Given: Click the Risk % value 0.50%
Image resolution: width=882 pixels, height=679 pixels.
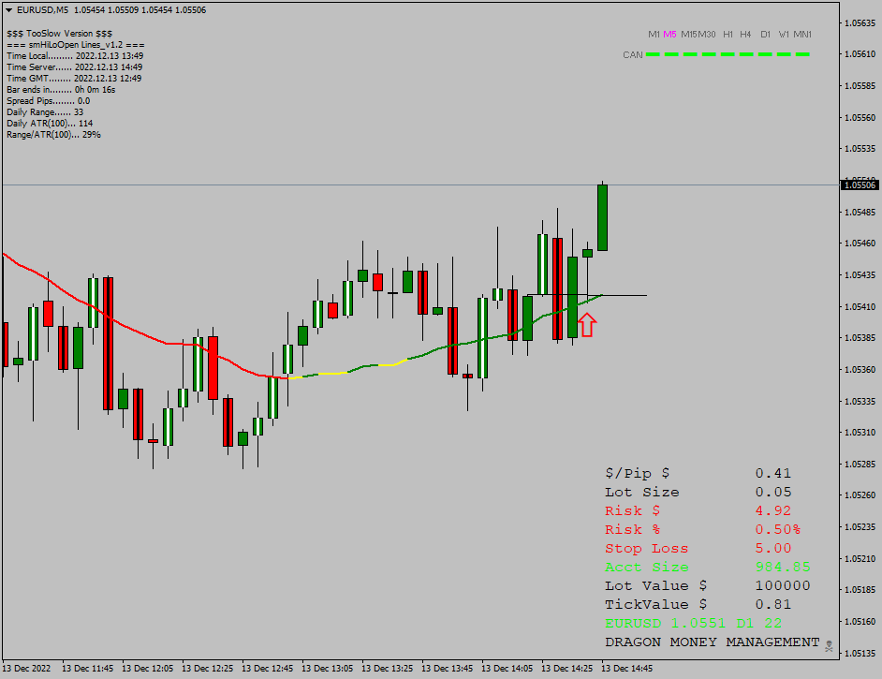Looking at the screenshot, I should 777,529.
